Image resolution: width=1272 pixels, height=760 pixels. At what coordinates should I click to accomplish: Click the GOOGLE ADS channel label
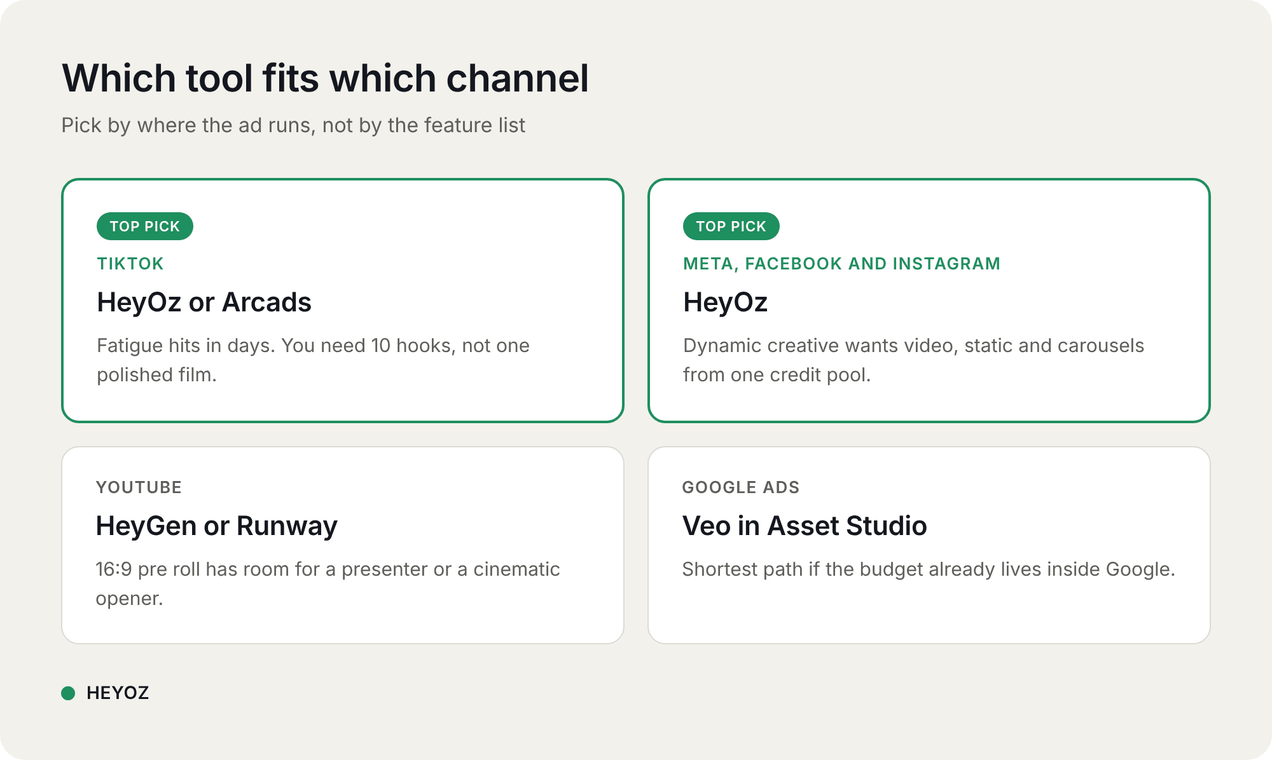pos(741,487)
